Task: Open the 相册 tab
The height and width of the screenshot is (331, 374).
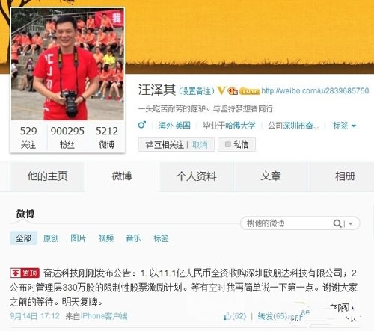Action: (x=345, y=176)
